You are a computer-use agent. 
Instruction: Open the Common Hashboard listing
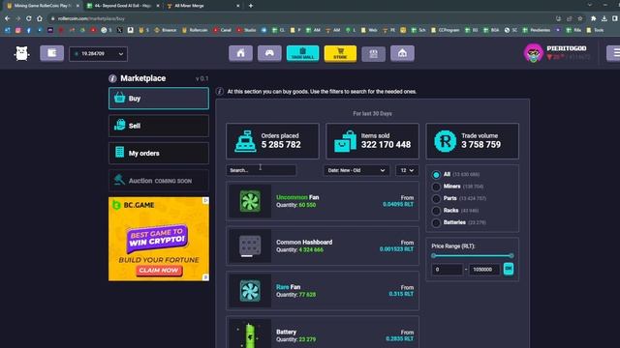[323, 246]
